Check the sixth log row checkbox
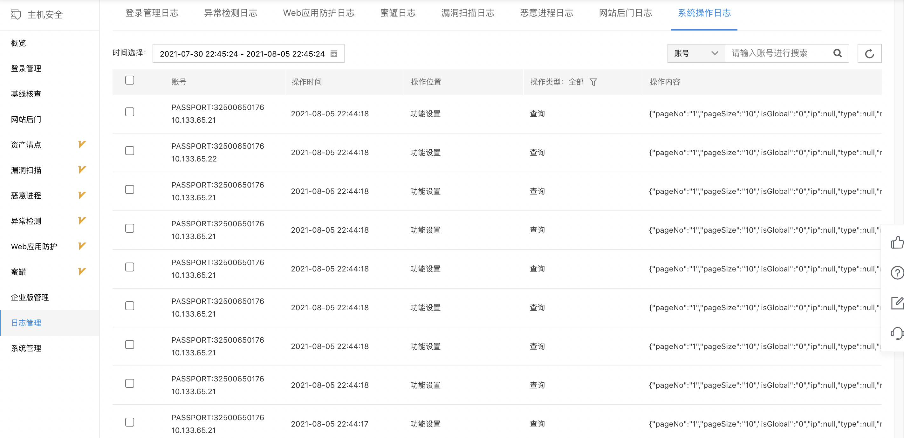The height and width of the screenshot is (438, 904). pyautogui.click(x=130, y=306)
